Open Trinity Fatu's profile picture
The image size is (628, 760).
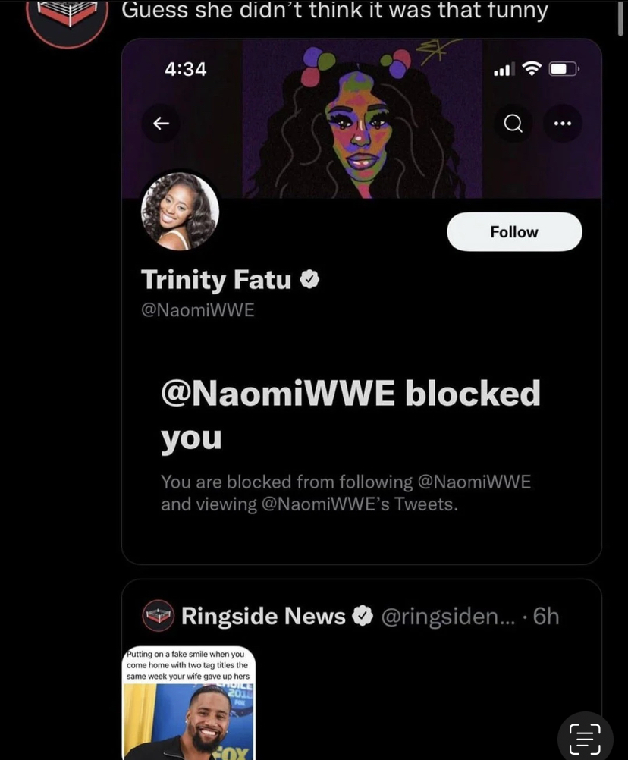181,211
